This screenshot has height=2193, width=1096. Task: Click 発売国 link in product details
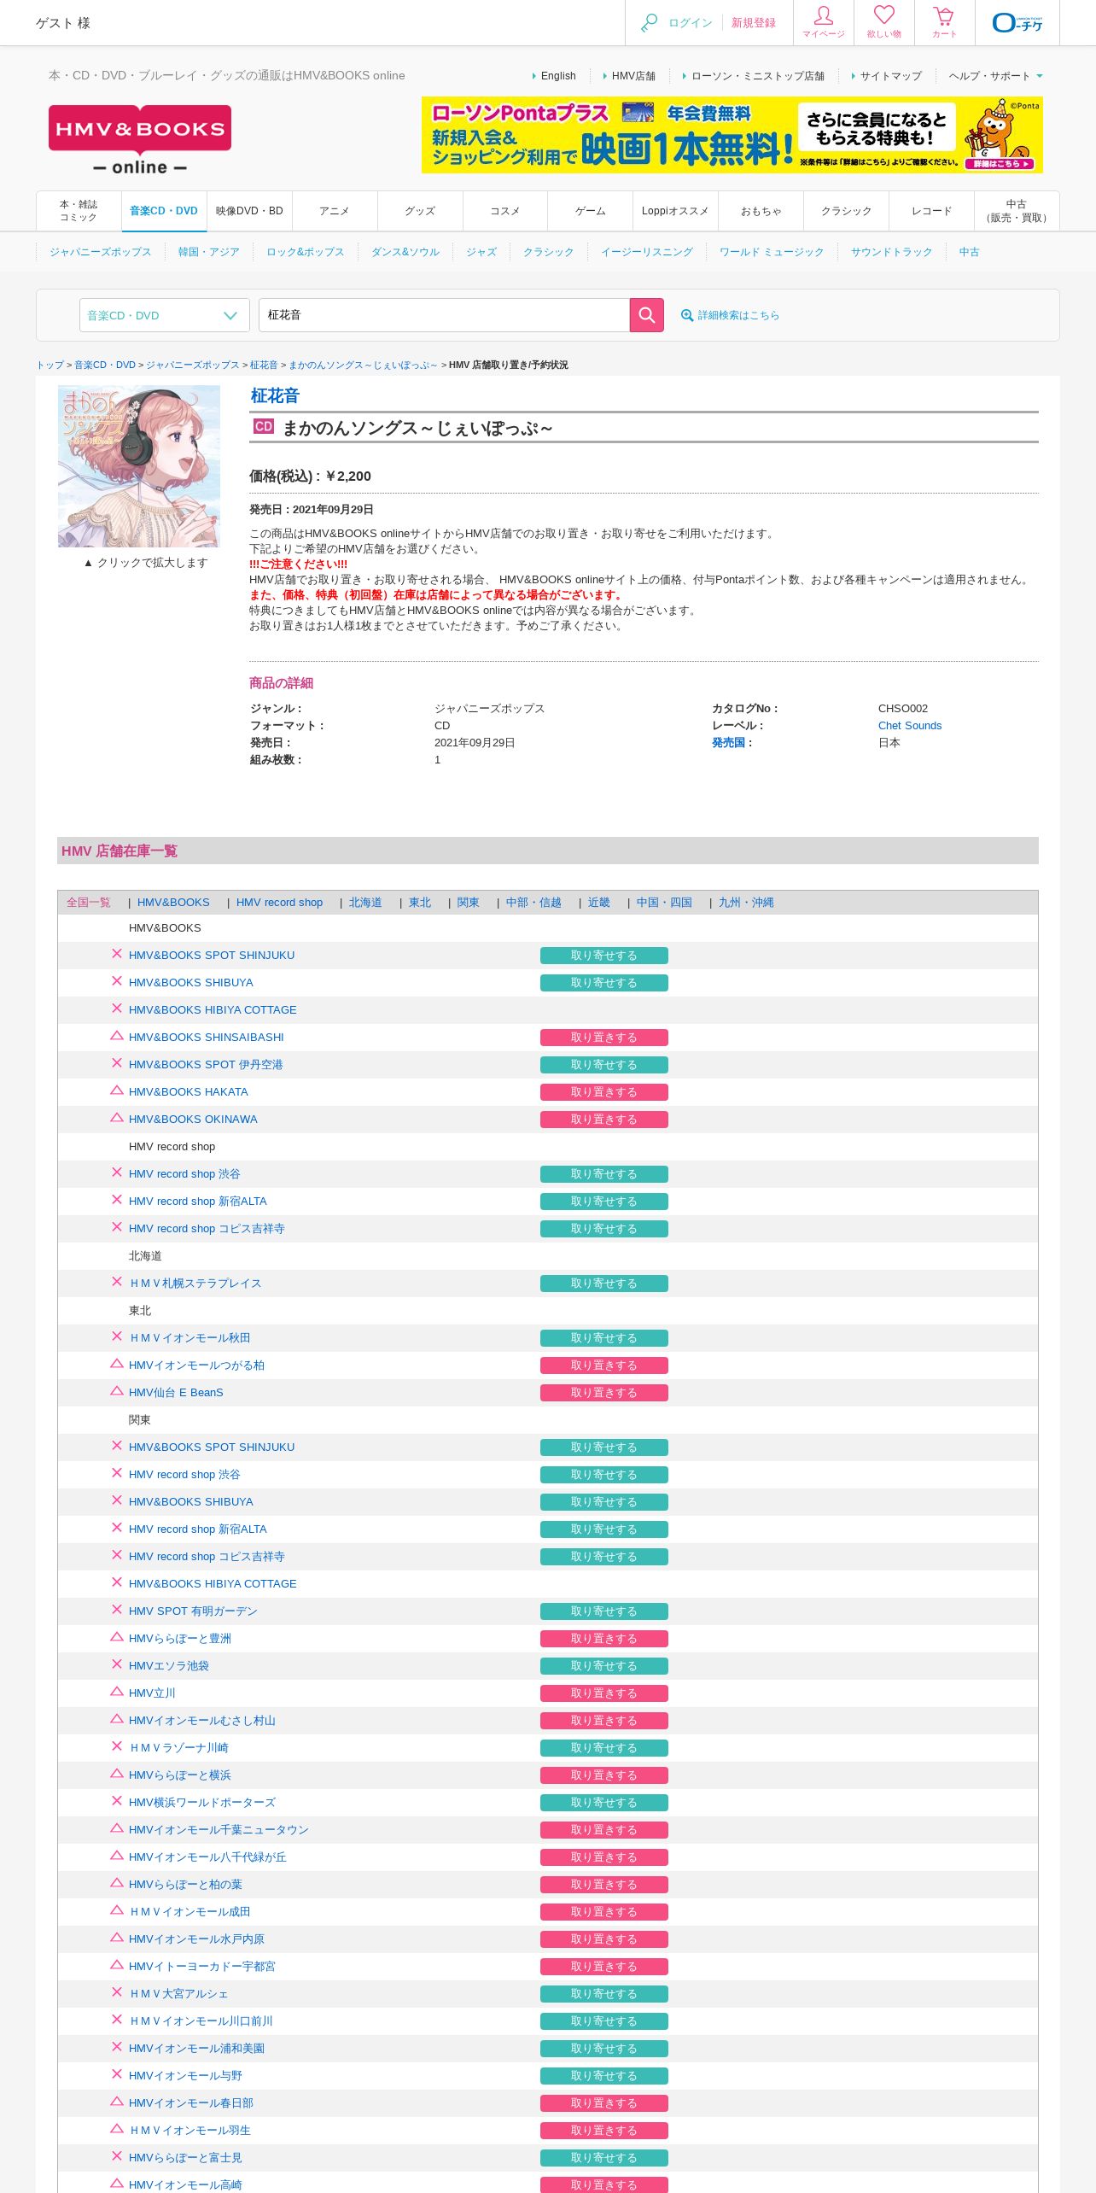coord(729,743)
